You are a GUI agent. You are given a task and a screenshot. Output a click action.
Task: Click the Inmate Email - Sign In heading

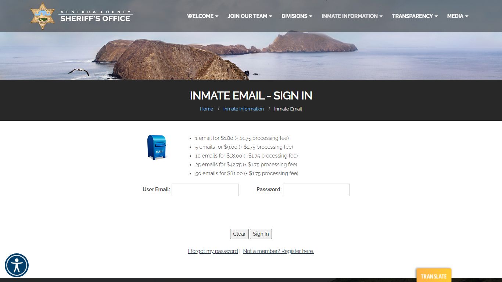click(x=251, y=95)
